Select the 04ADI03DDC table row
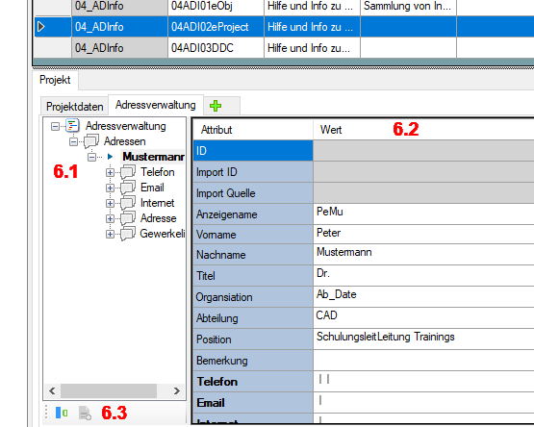 click(x=284, y=48)
